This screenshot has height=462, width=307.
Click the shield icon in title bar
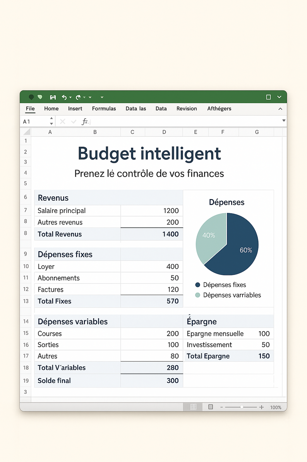(x=40, y=97)
